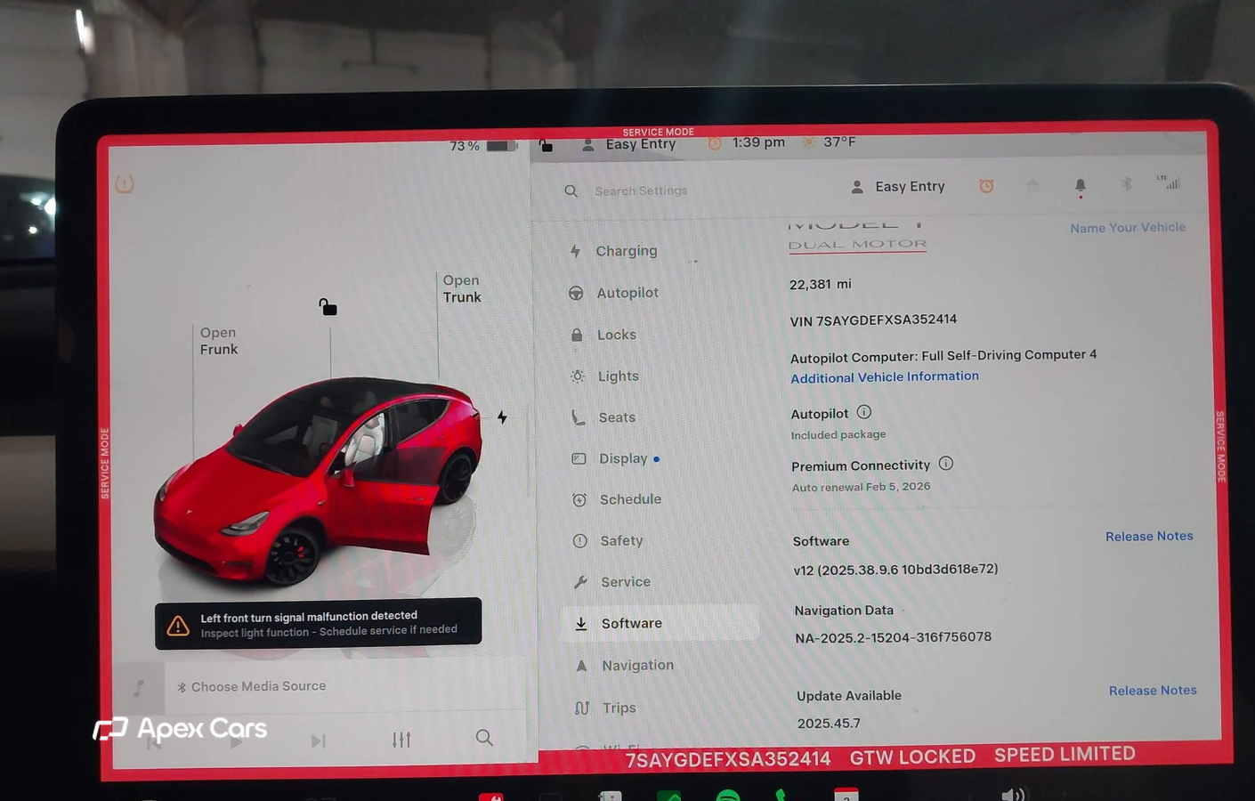Tap the unlock padlock above the car
1255x801 pixels.
click(328, 307)
